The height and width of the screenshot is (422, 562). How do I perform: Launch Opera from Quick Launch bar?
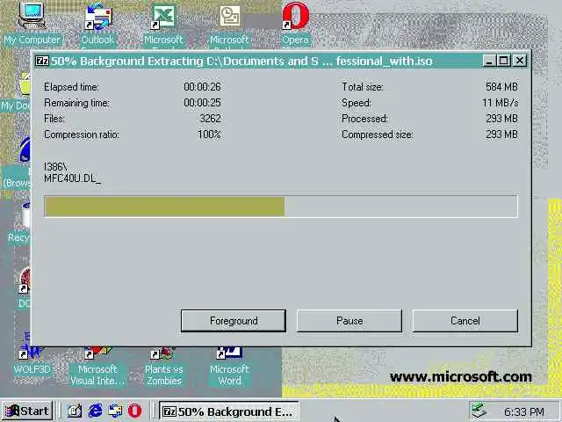[134, 411]
